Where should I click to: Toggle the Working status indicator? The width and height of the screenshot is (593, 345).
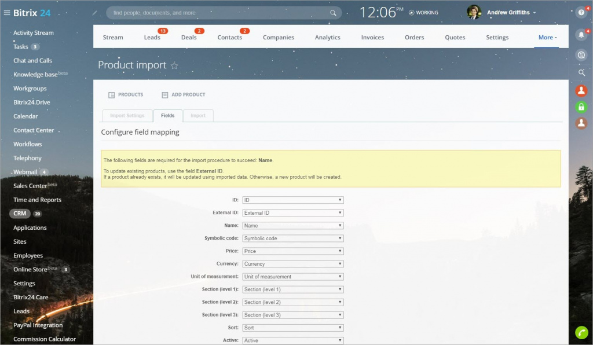click(x=423, y=13)
